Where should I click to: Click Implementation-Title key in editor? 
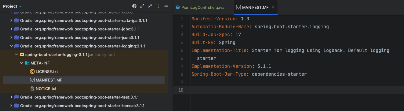(x=219, y=50)
